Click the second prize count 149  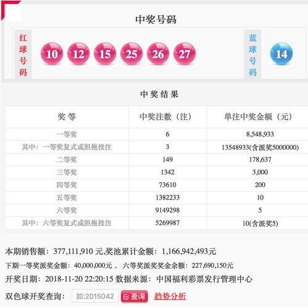[x=167, y=160]
